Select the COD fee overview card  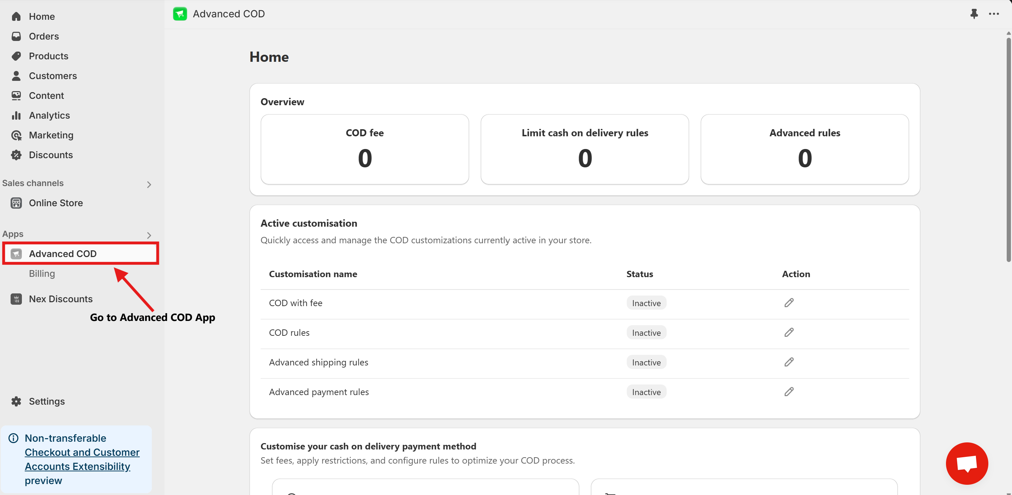(364, 149)
